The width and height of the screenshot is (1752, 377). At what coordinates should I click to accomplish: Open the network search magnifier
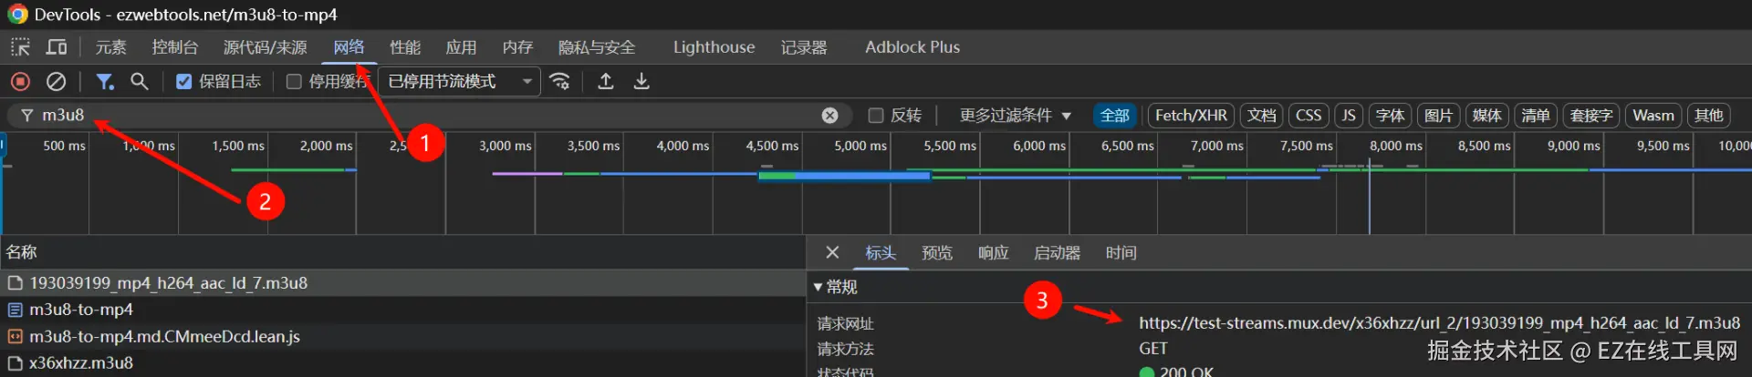[x=140, y=82]
